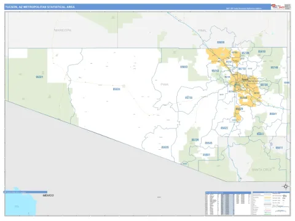The height and width of the screenshot is (221, 295).
Task: Click zip code label 85658
Action: pos(221,42)
